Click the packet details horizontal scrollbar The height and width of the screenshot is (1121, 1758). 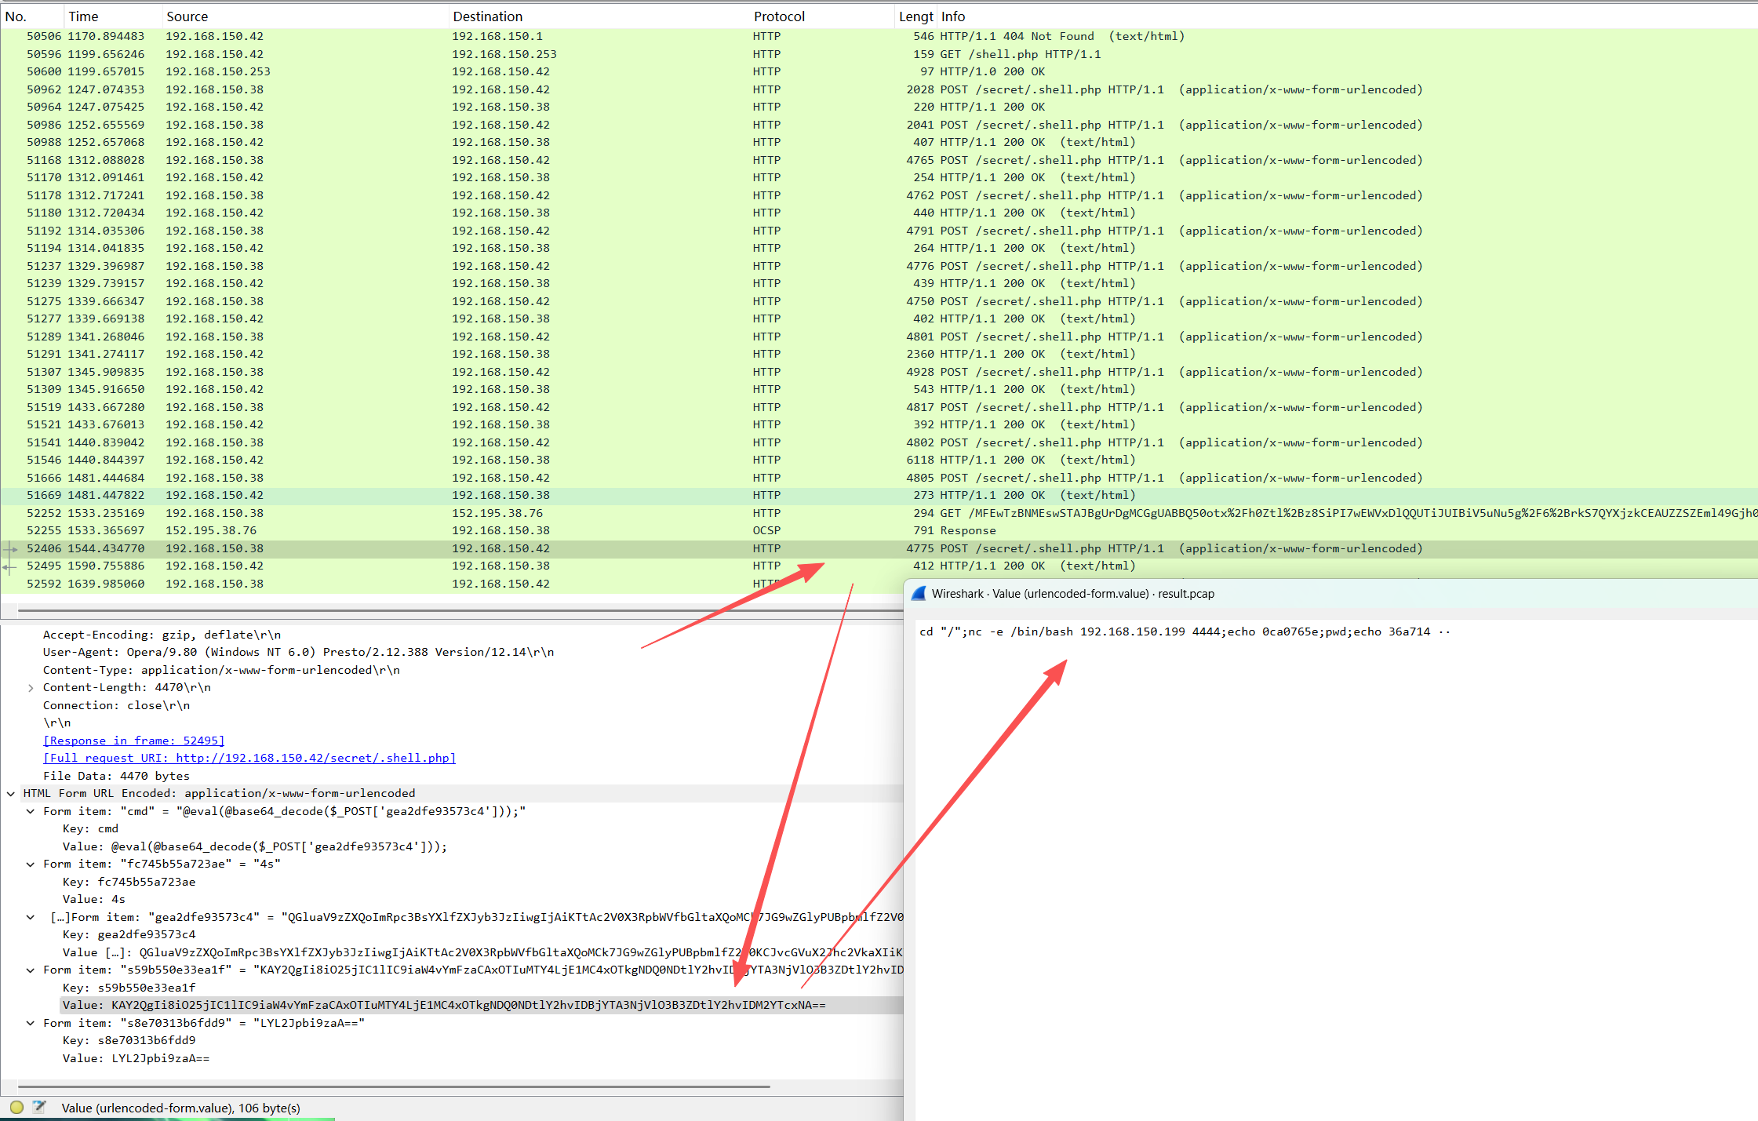click(x=392, y=1086)
